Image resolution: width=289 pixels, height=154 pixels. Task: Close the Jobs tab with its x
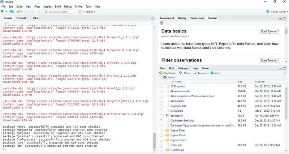click(x=39, y=18)
